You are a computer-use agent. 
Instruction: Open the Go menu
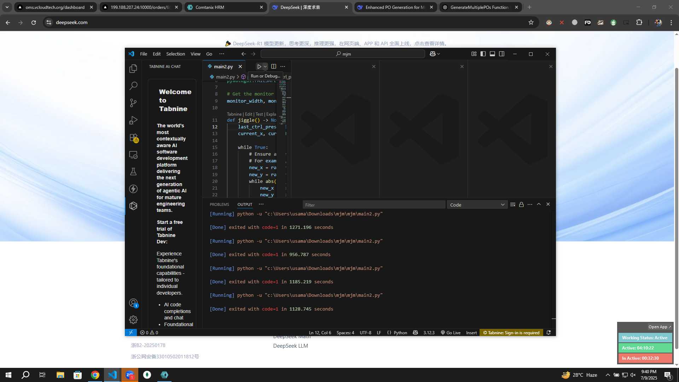coord(209,54)
